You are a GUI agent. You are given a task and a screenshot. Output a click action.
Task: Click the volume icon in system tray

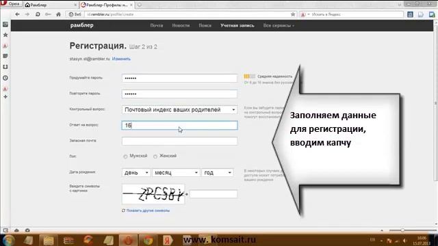click(x=404, y=241)
